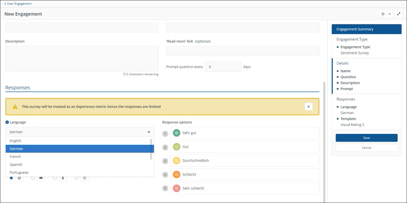Select the battery template radio button
The width and height of the screenshot is (407, 203).
click(33, 178)
